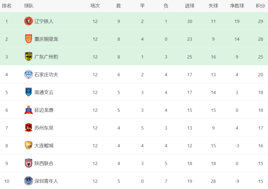Click the 辽宁铁人 team logo
268x189 pixels.
[28, 21]
